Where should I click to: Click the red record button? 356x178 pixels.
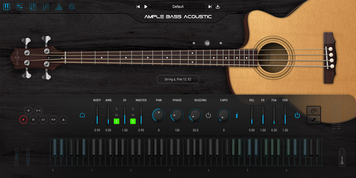[23, 120]
